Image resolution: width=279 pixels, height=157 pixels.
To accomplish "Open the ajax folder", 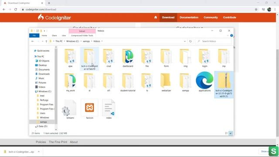I will (x=70, y=58).
